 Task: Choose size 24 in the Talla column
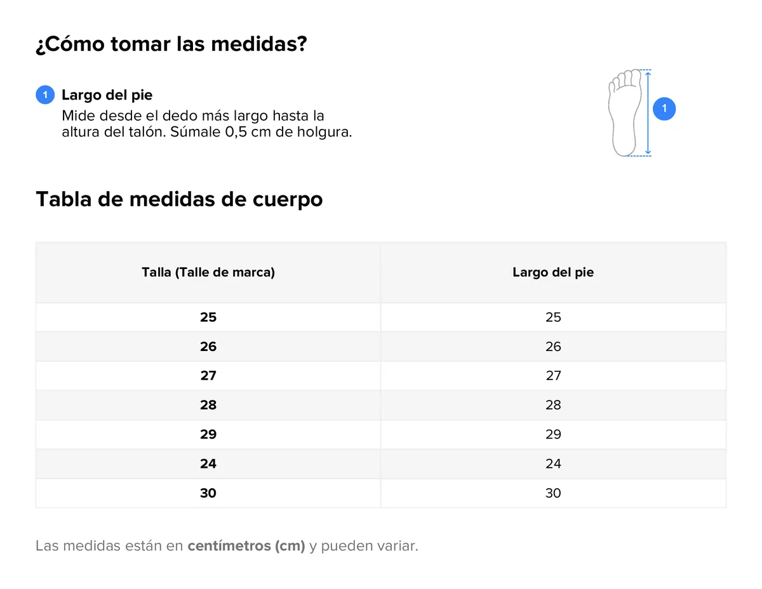tap(208, 464)
